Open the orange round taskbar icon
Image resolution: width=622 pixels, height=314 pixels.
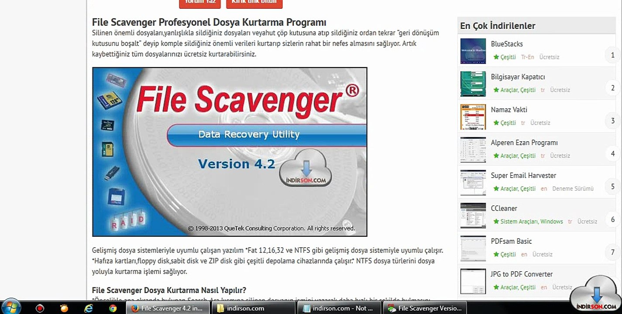click(64, 308)
